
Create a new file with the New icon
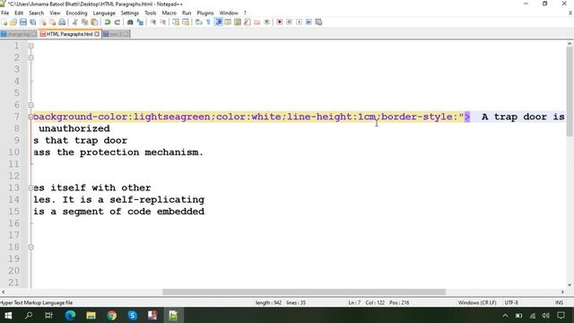(4, 22)
